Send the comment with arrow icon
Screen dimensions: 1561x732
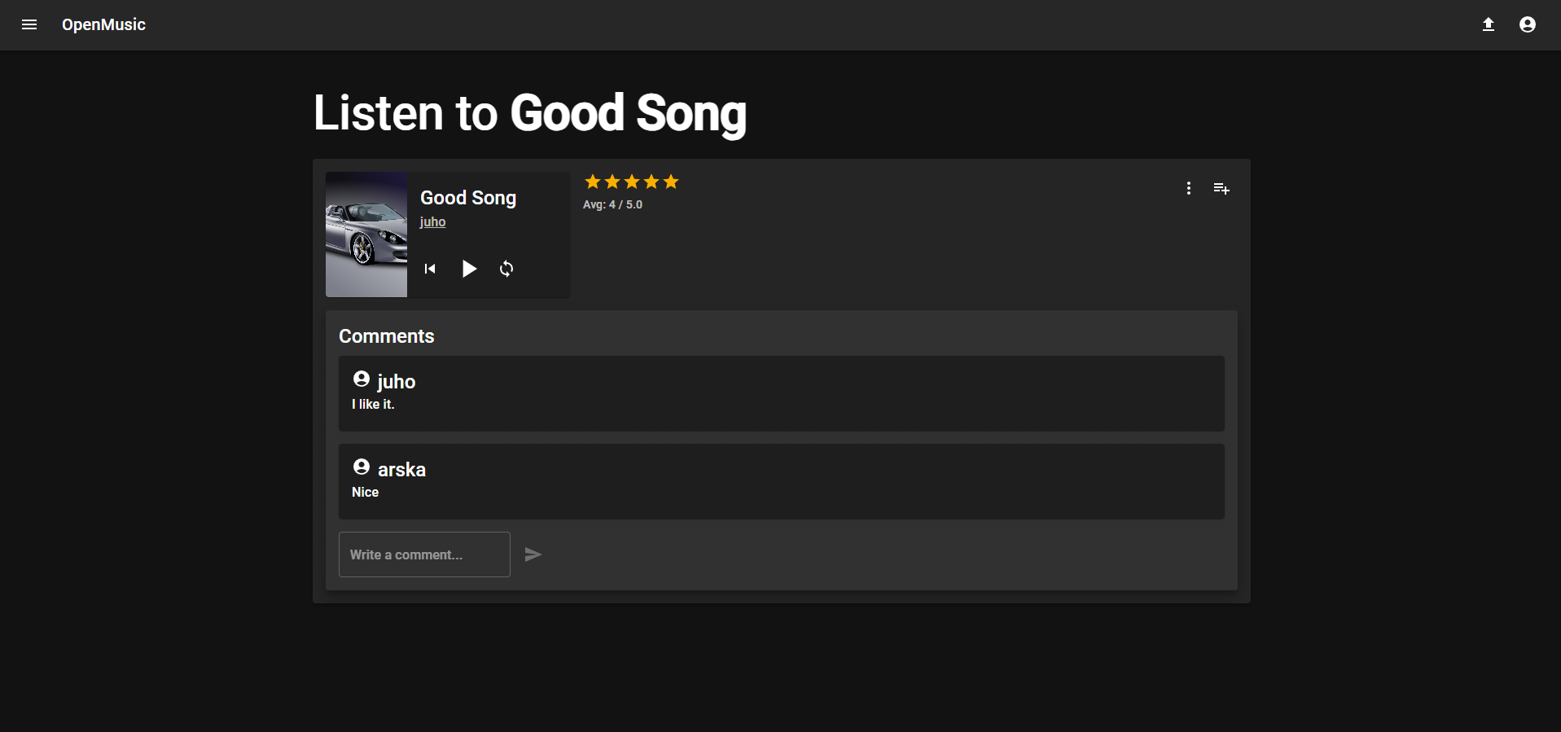[x=533, y=554]
